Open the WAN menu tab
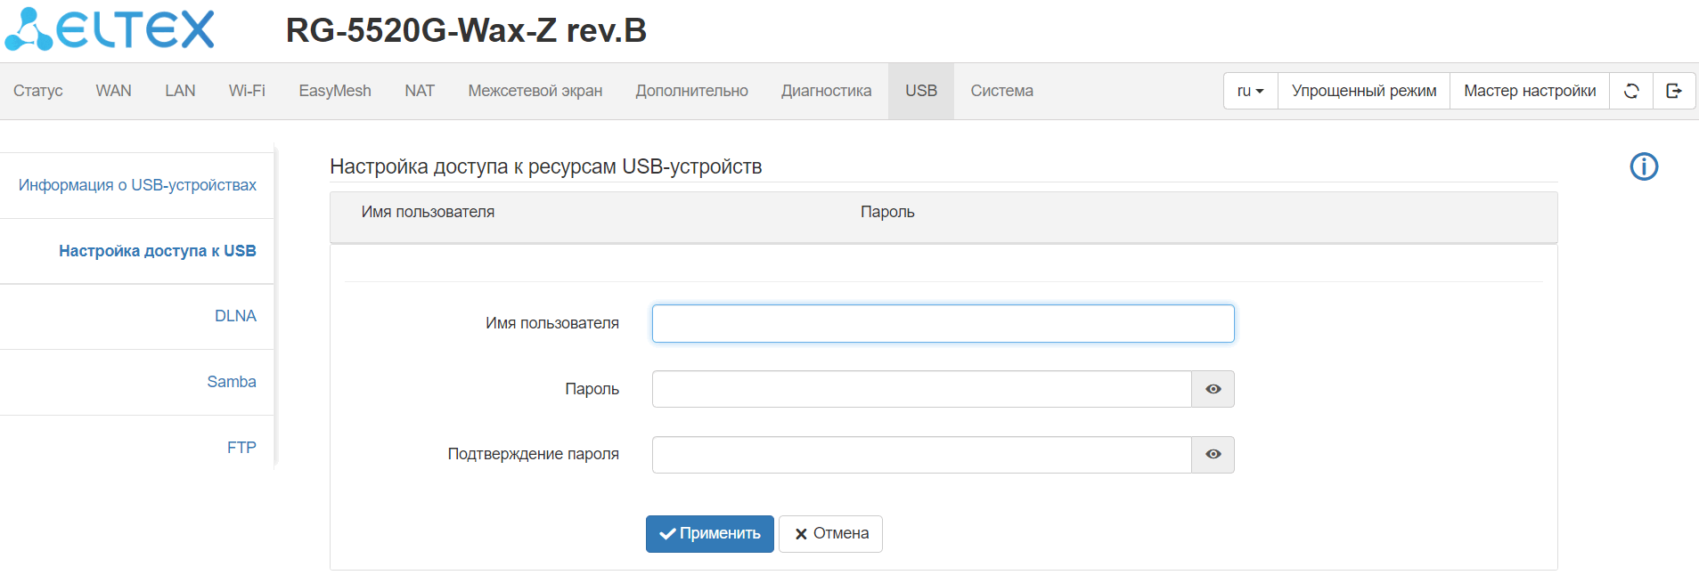Image resolution: width=1699 pixels, height=575 pixels. pyautogui.click(x=113, y=91)
